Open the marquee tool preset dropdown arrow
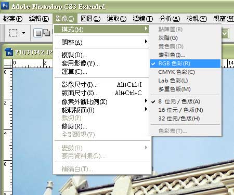The width and height of the screenshot is (234, 195). click(x=23, y=33)
